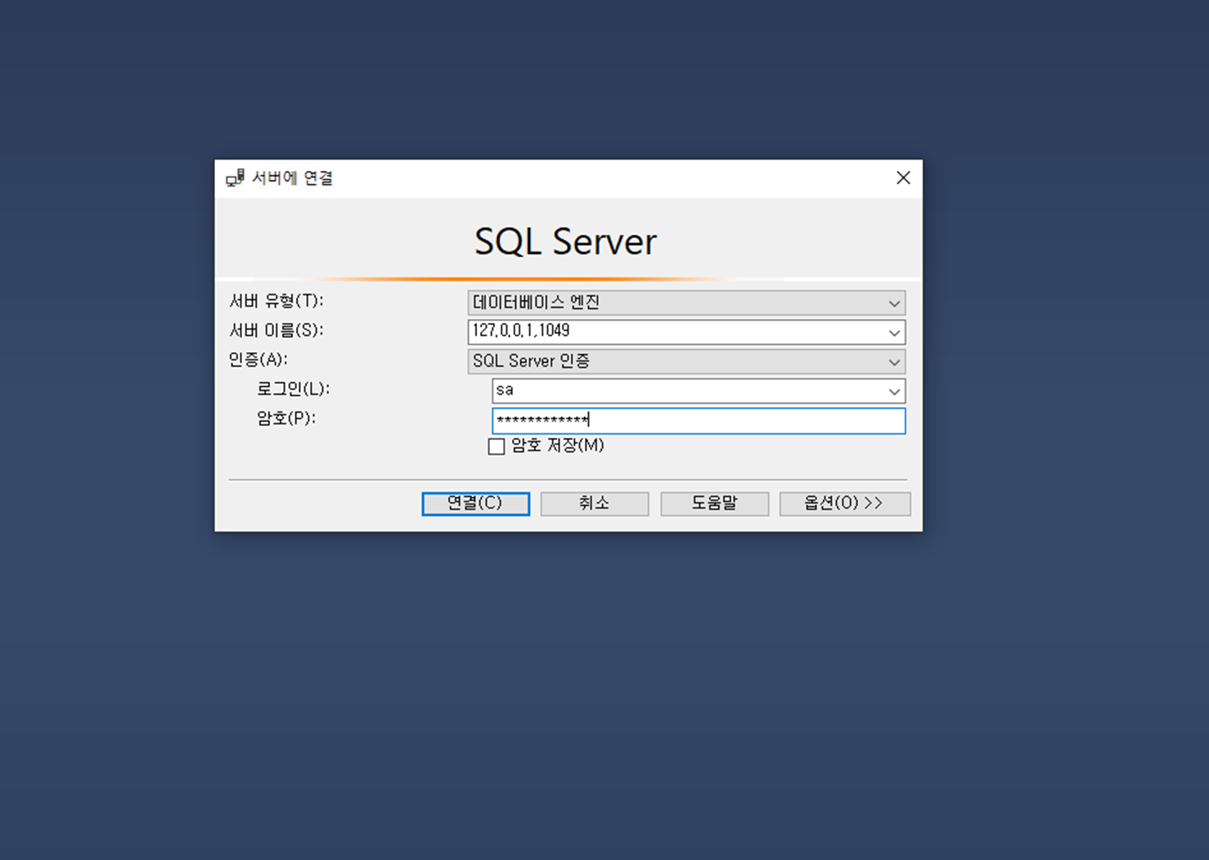Expand options with 옵션(O) >> button
The width and height of the screenshot is (1209, 860).
point(844,504)
